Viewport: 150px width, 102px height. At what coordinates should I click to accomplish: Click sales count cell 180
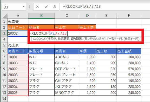point(106,87)
